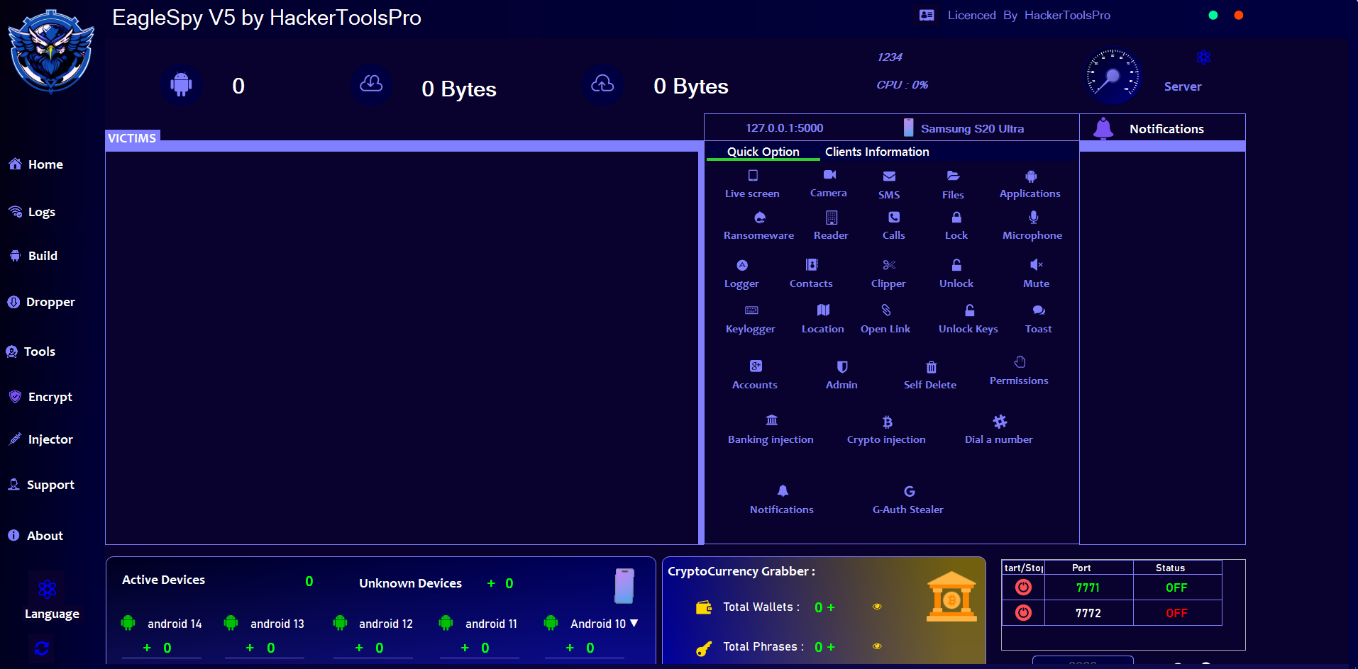Open the Dropper section

pyautogui.click(x=41, y=302)
